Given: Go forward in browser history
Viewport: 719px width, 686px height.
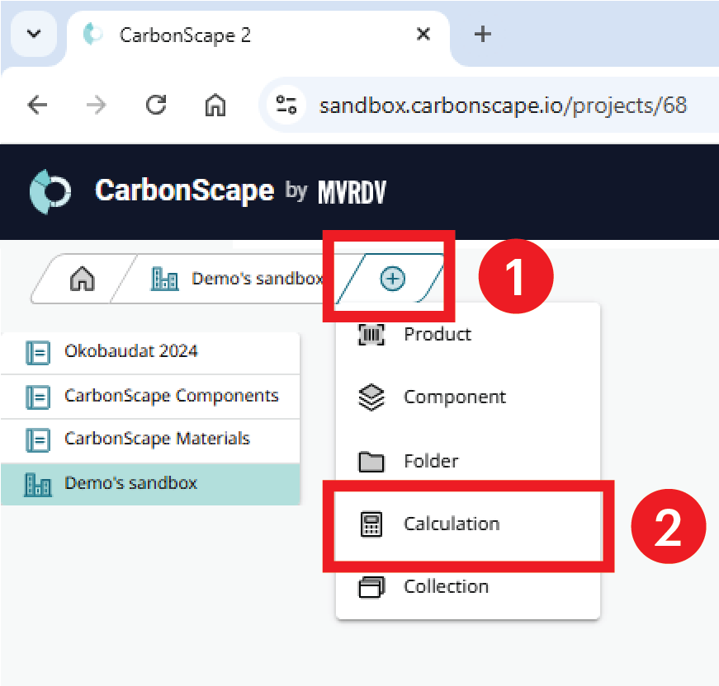Looking at the screenshot, I should pyautogui.click(x=97, y=106).
